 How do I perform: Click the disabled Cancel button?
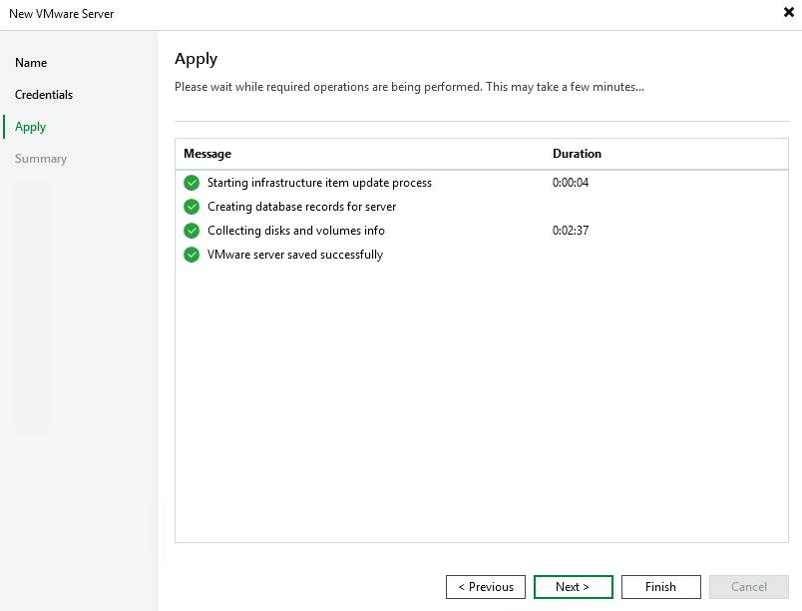748,587
